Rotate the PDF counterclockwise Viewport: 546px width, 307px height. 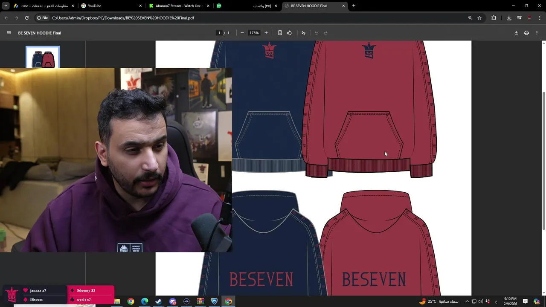tap(289, 33)
